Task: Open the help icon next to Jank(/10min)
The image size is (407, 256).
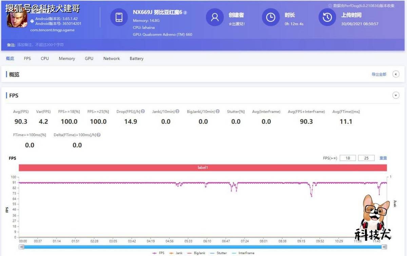Action: tap(177, 111)
